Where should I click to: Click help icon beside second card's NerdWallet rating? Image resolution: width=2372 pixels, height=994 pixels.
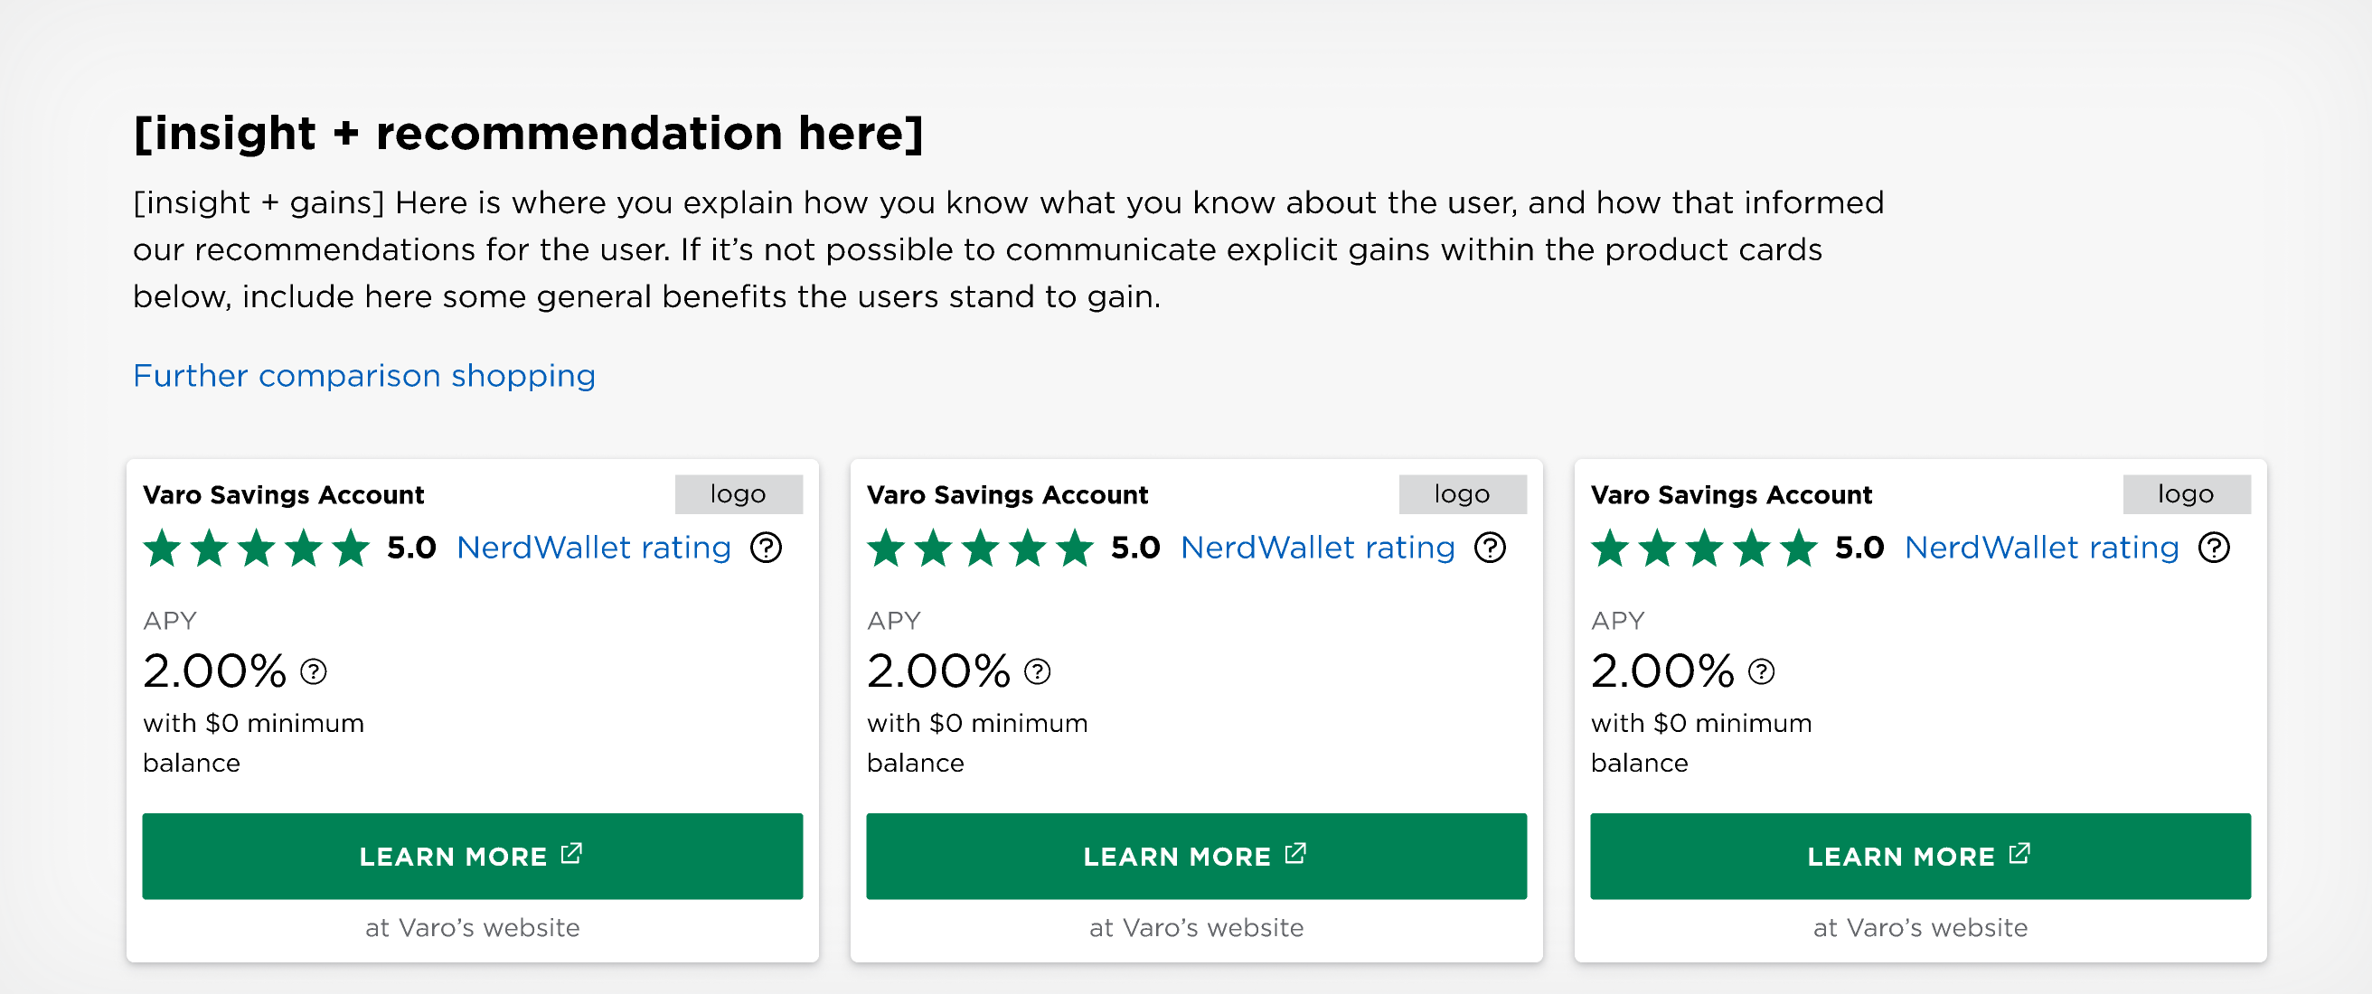(1489, 548)
